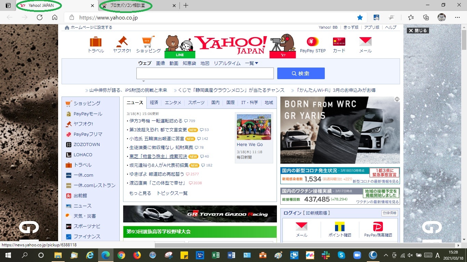This screenshot has width=467, height=262.
Task: Open LOHACO in the service list
Action: (x=83, y=155)
